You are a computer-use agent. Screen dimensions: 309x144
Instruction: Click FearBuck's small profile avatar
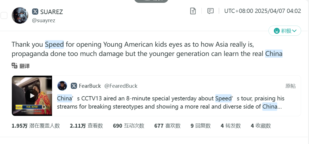tap(62, 86)
